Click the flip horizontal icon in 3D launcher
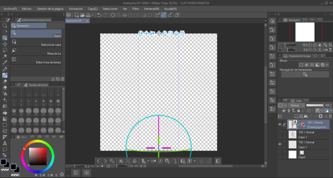 (x=154, y=161)
